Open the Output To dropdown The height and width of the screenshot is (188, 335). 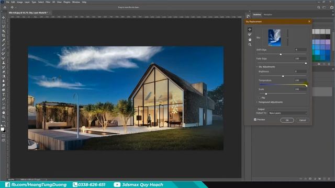(287, 113)
